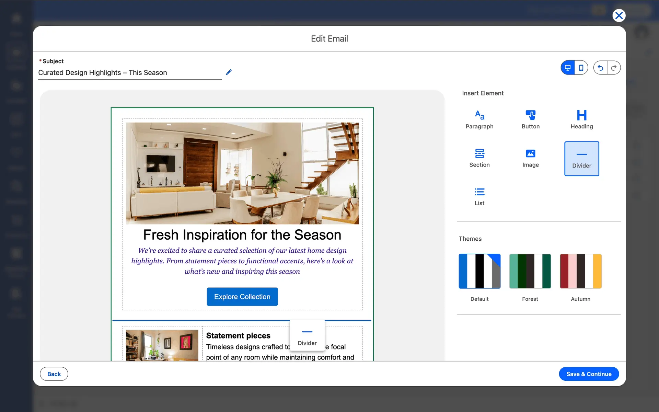The height and width of the screenshot is (412, 659).
Task: Click the Back button
Action: tap(54, 374)
